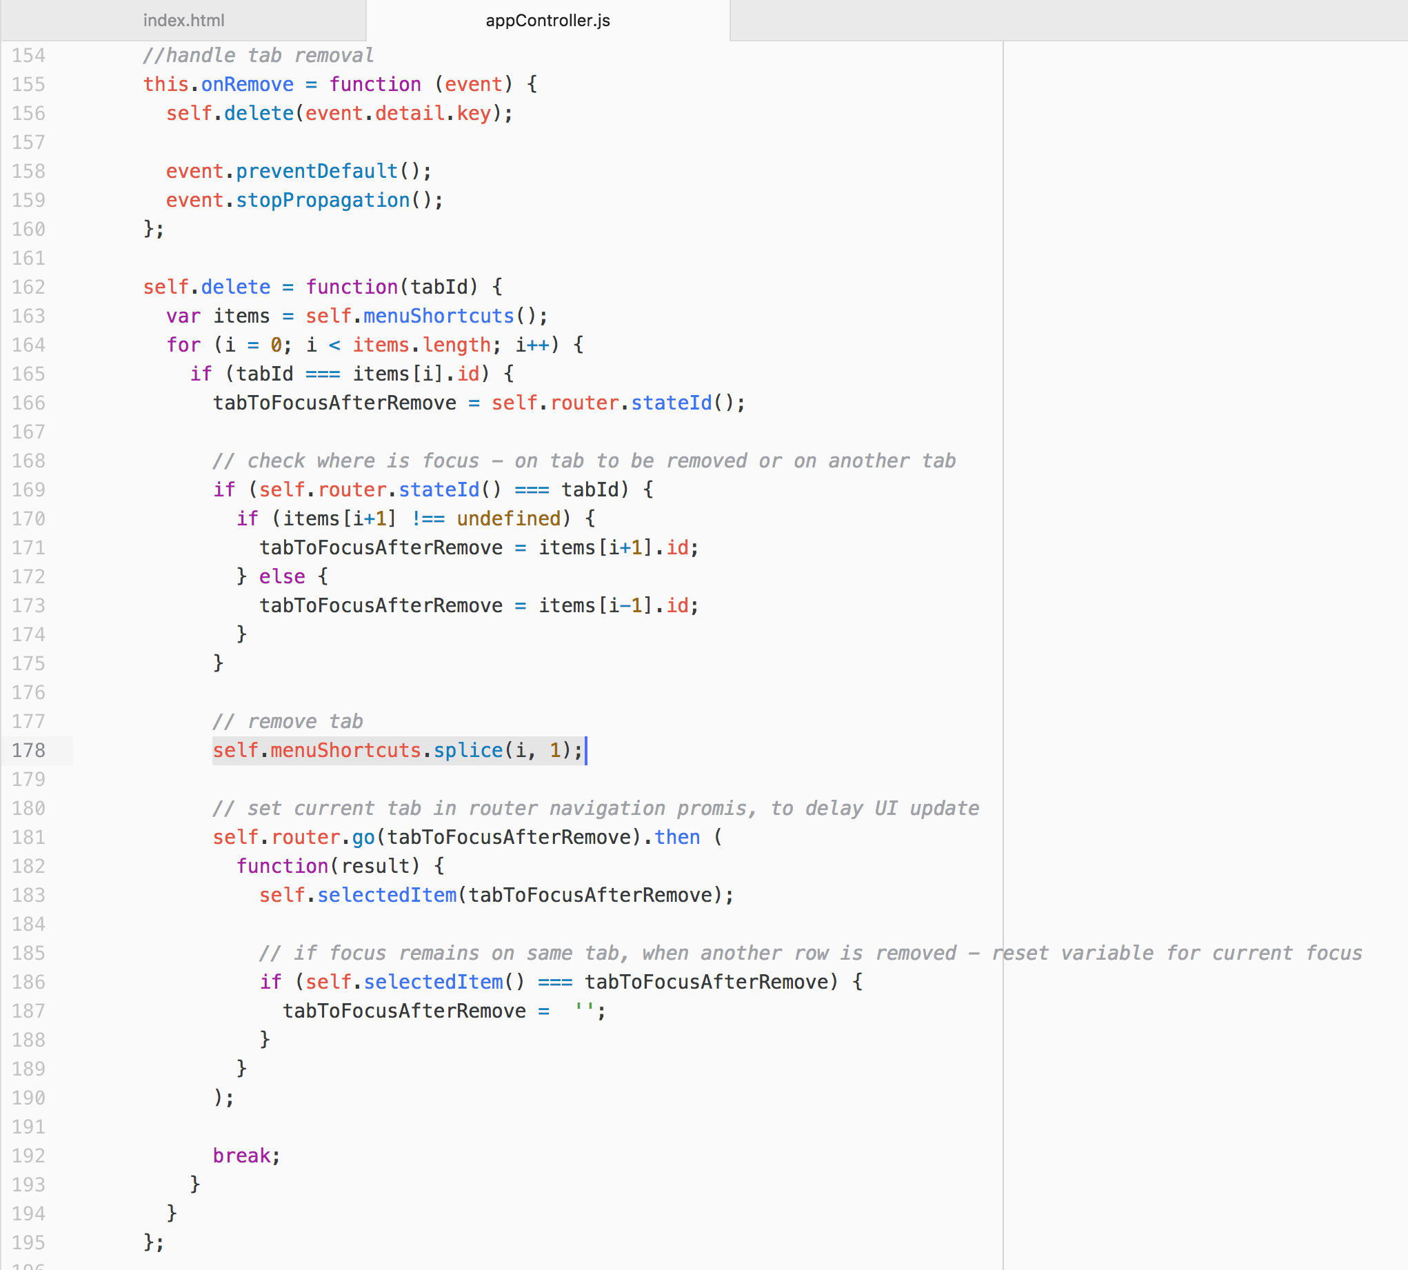Screen dimensions: 1408x1270
Task: Click line number 154 in the gutter
Action: pyautogui.click(x=29, y=55)
